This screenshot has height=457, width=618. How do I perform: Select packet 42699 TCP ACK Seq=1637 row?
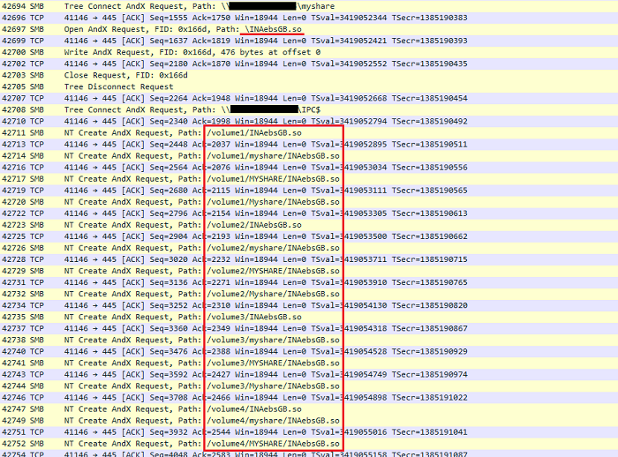tap(309, 41)
